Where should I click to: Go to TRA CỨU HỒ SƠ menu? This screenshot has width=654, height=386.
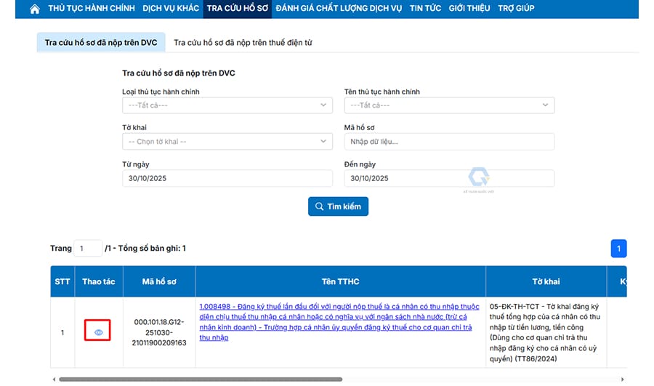point(237,9)
